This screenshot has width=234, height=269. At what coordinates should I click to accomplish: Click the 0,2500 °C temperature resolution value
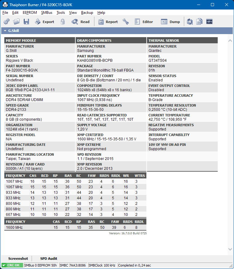tap(168, 110)
